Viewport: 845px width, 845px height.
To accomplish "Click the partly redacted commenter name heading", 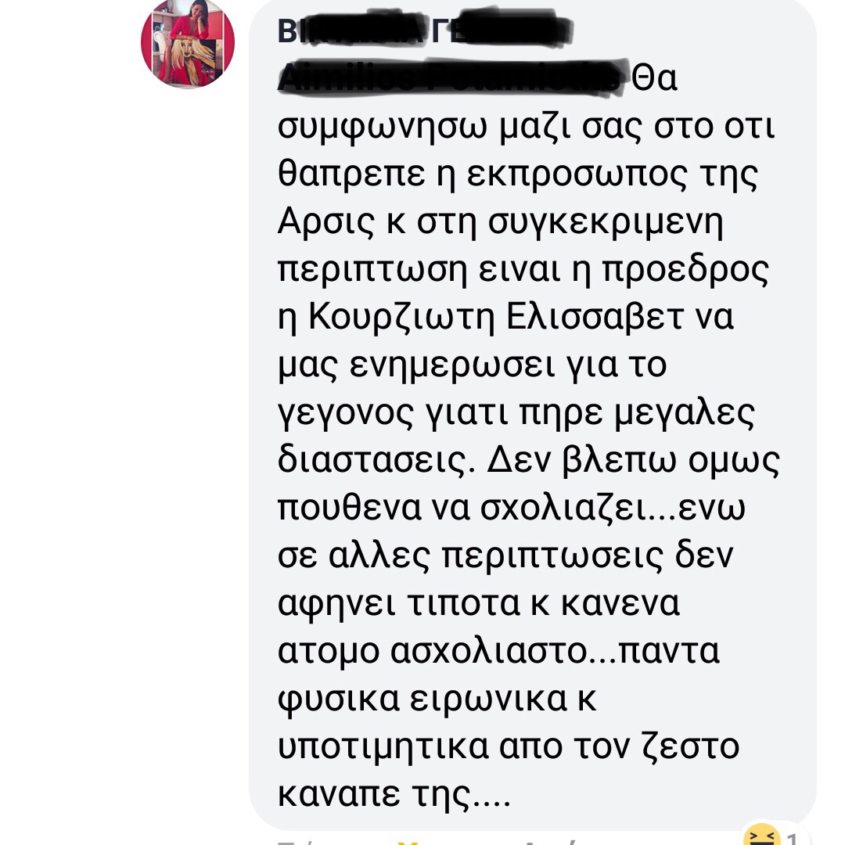I will coord(425,31).
